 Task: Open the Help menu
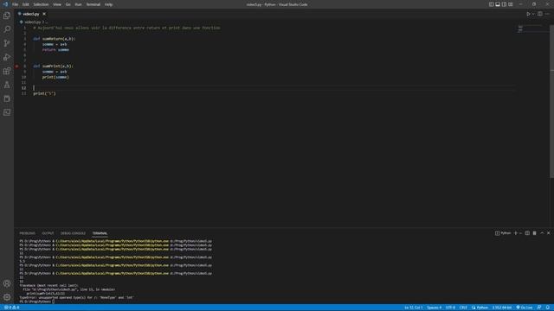tap(108, 4)
